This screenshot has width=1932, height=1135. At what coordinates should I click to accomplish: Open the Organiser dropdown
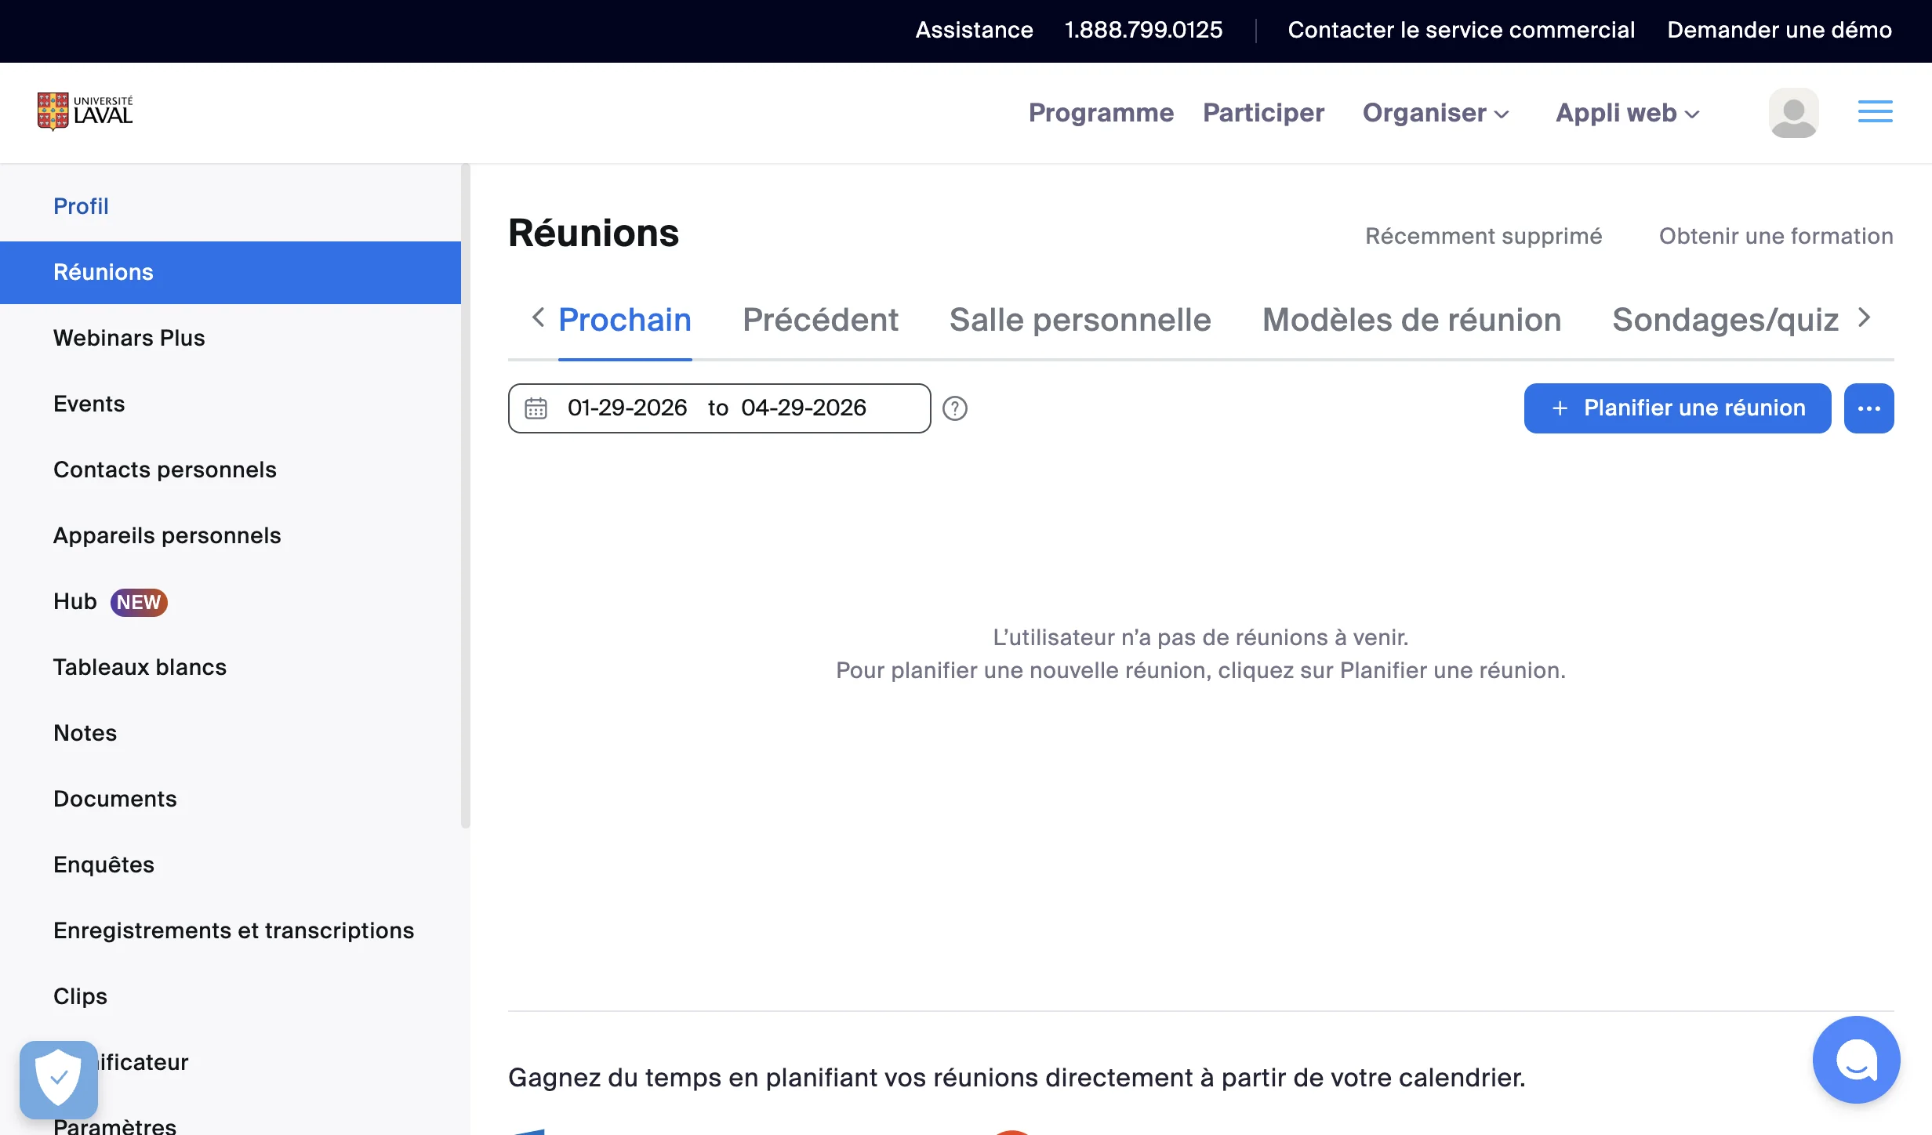pyautogui.click(x=1436, y=113)
